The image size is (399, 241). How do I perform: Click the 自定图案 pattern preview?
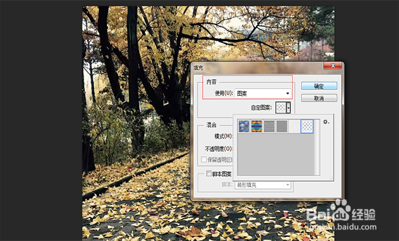point(281,108)
